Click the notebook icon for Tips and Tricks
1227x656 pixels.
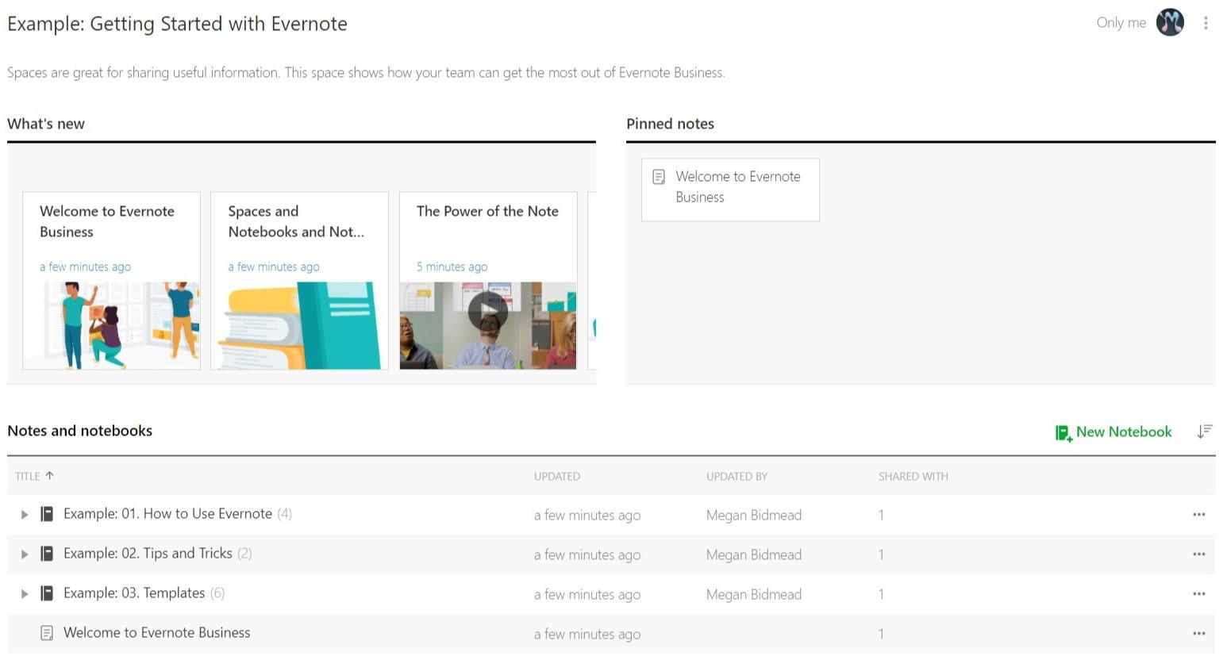tap(47, 554)
